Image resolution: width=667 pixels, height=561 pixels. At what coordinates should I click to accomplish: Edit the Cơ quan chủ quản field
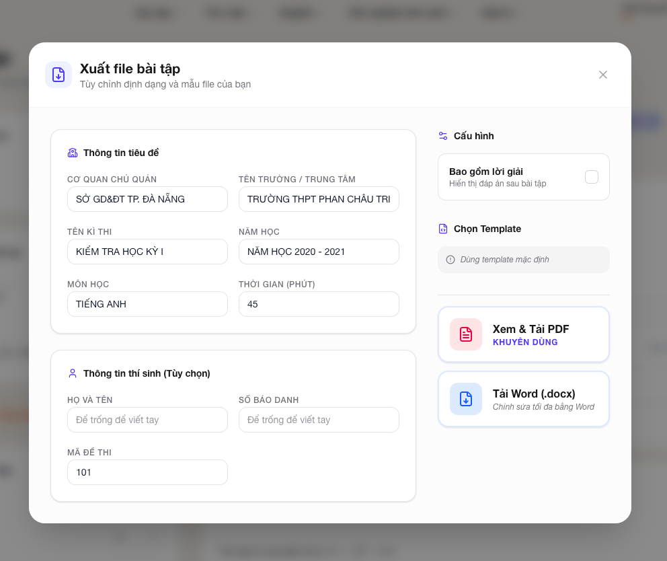pos(148,199)
